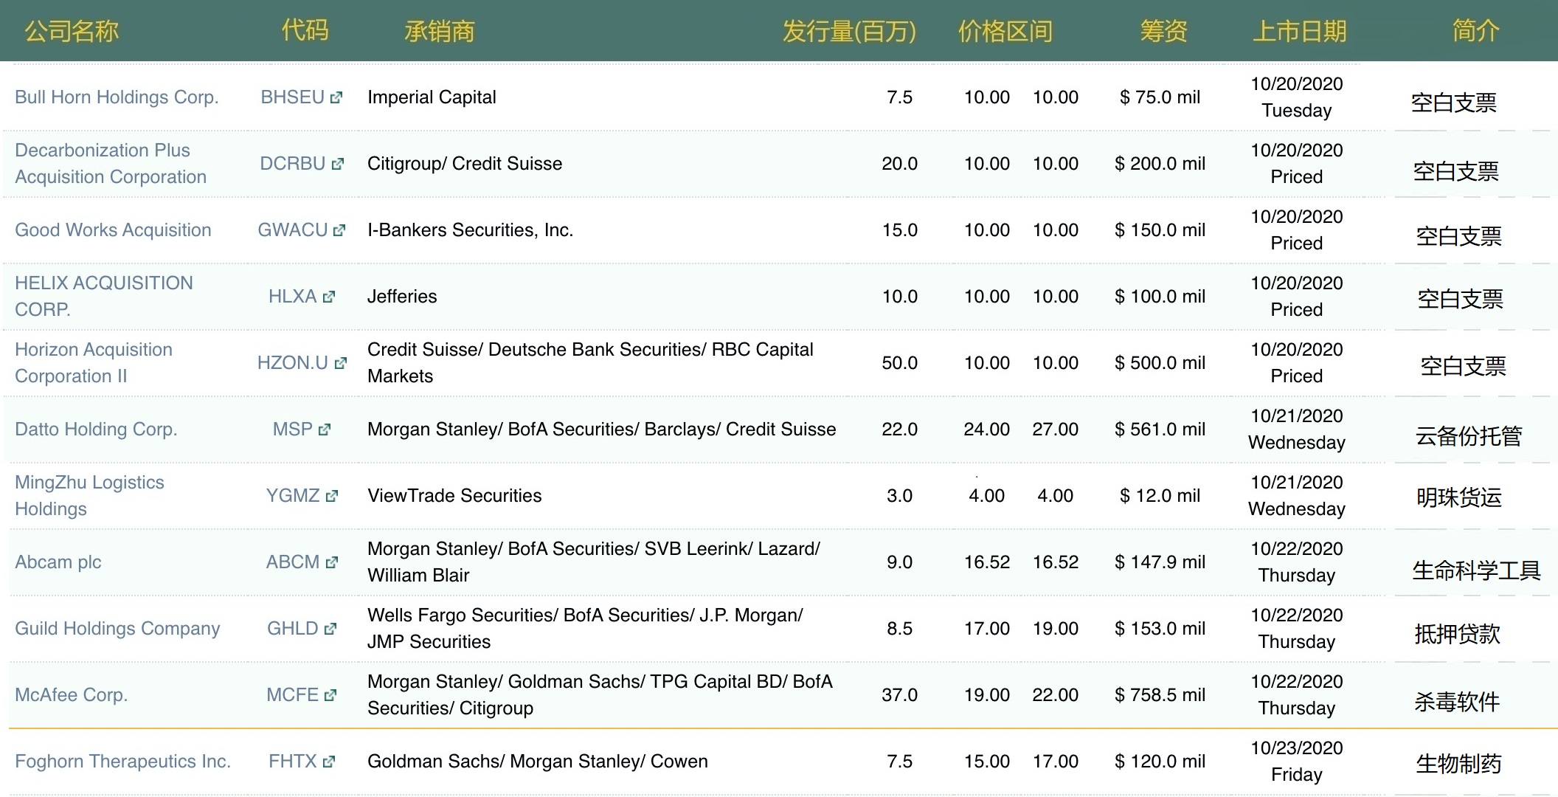The height and width of the screenshot is (797, 1558).
Task: Click the ABCM ticker symbol
Action: pos(292,562)
